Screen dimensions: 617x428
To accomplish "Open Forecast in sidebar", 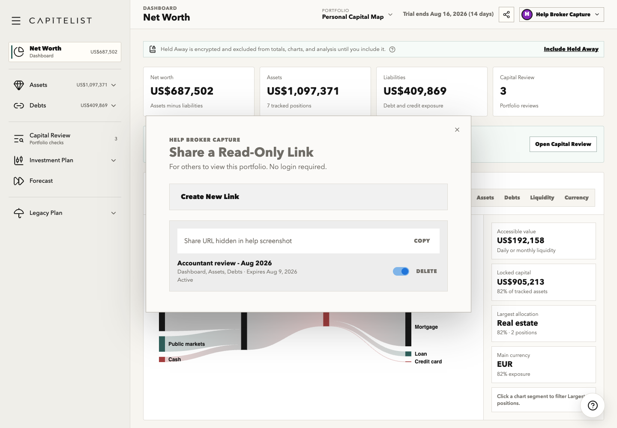I will [65, 181].
